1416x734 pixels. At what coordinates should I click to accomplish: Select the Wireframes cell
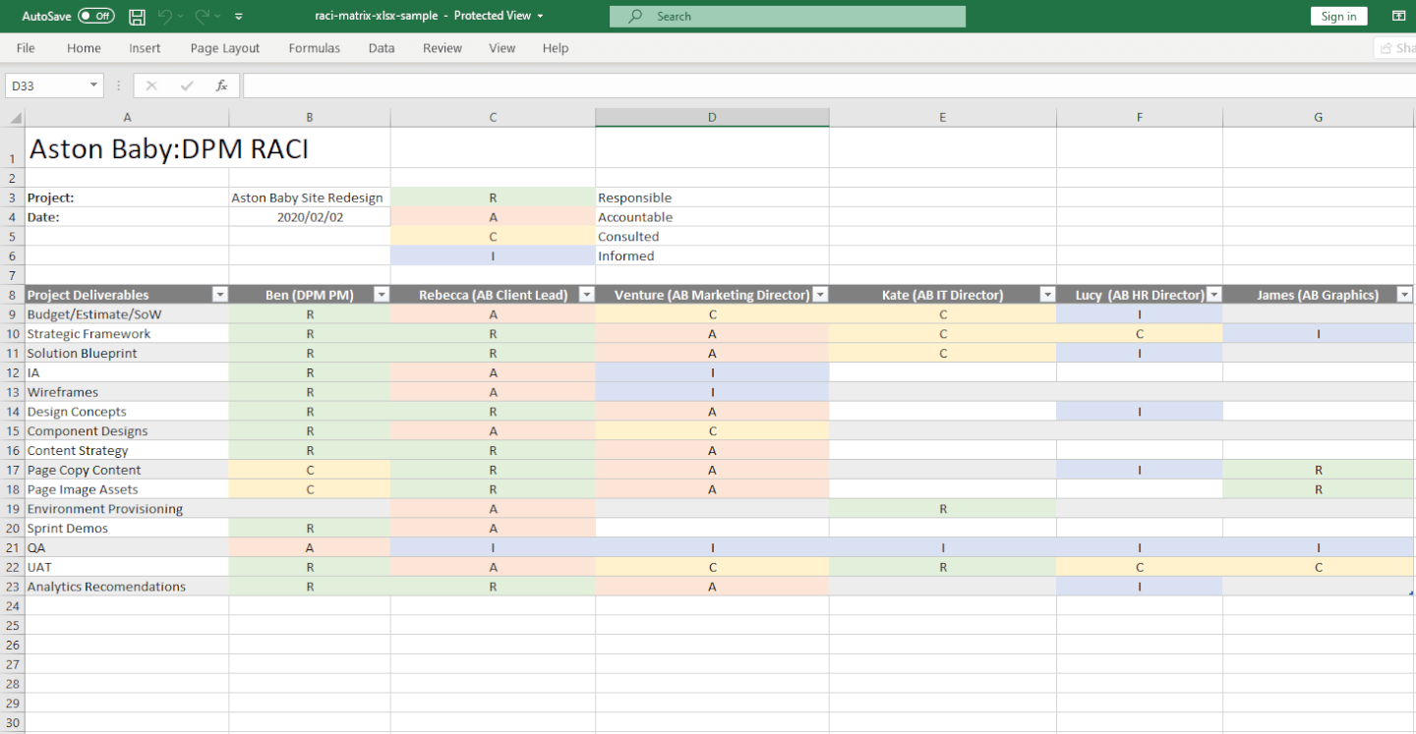coord(127,392)
